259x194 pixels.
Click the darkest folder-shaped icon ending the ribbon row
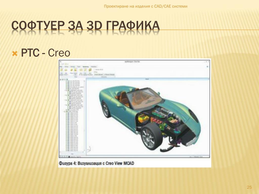coord(90,70)
